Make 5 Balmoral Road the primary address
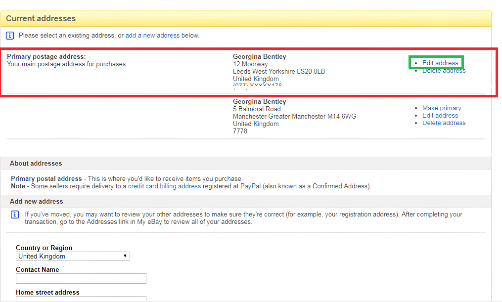The width and height of the screenshot is (502, 302). 441,108
